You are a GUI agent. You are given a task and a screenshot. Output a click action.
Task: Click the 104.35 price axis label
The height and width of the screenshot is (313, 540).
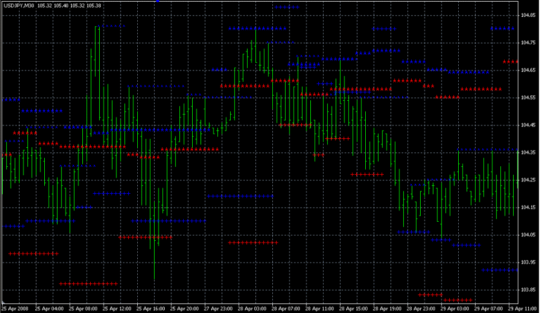tap(529, 152)
